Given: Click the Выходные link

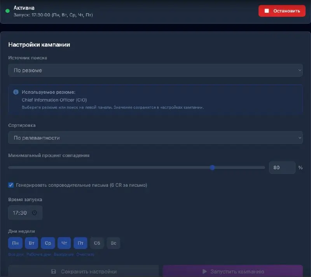Looking at the screenshot, I should click(x=64, y=254).
